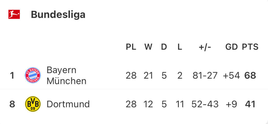Select the GD column header
This screenshot has height=124, width=268.
231,47
